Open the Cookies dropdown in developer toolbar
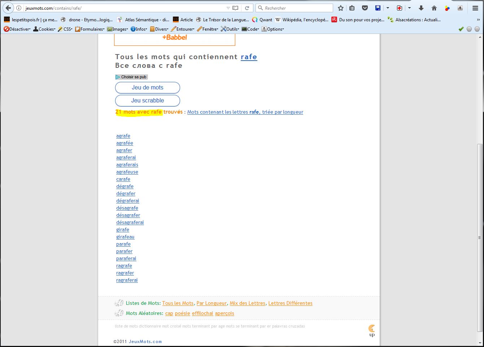Screen dimensions: 484x347 click(44, 29)
